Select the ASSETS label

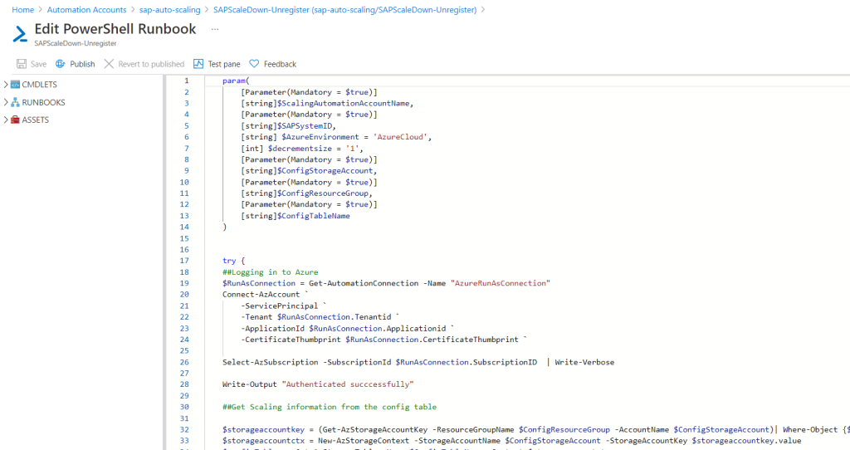tap(35, 120)
